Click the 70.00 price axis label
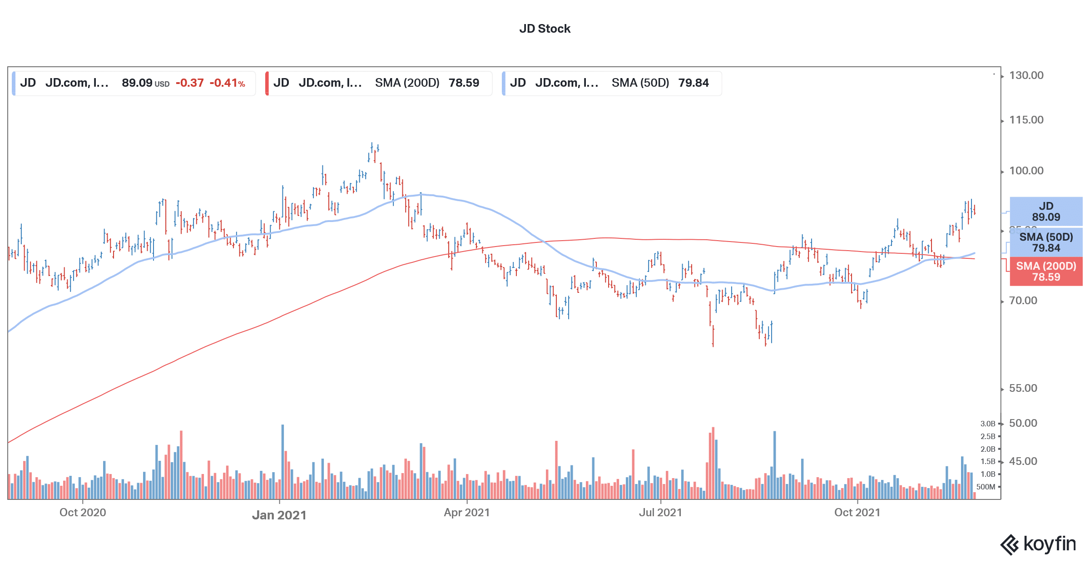The height and width of the screenshot is (563, 1090). 1023,301
